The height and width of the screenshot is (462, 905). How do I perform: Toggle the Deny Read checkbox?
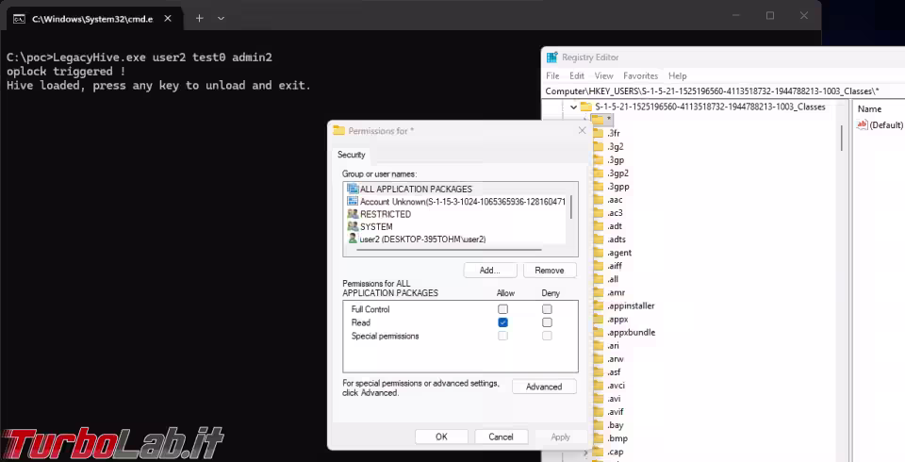547,322
